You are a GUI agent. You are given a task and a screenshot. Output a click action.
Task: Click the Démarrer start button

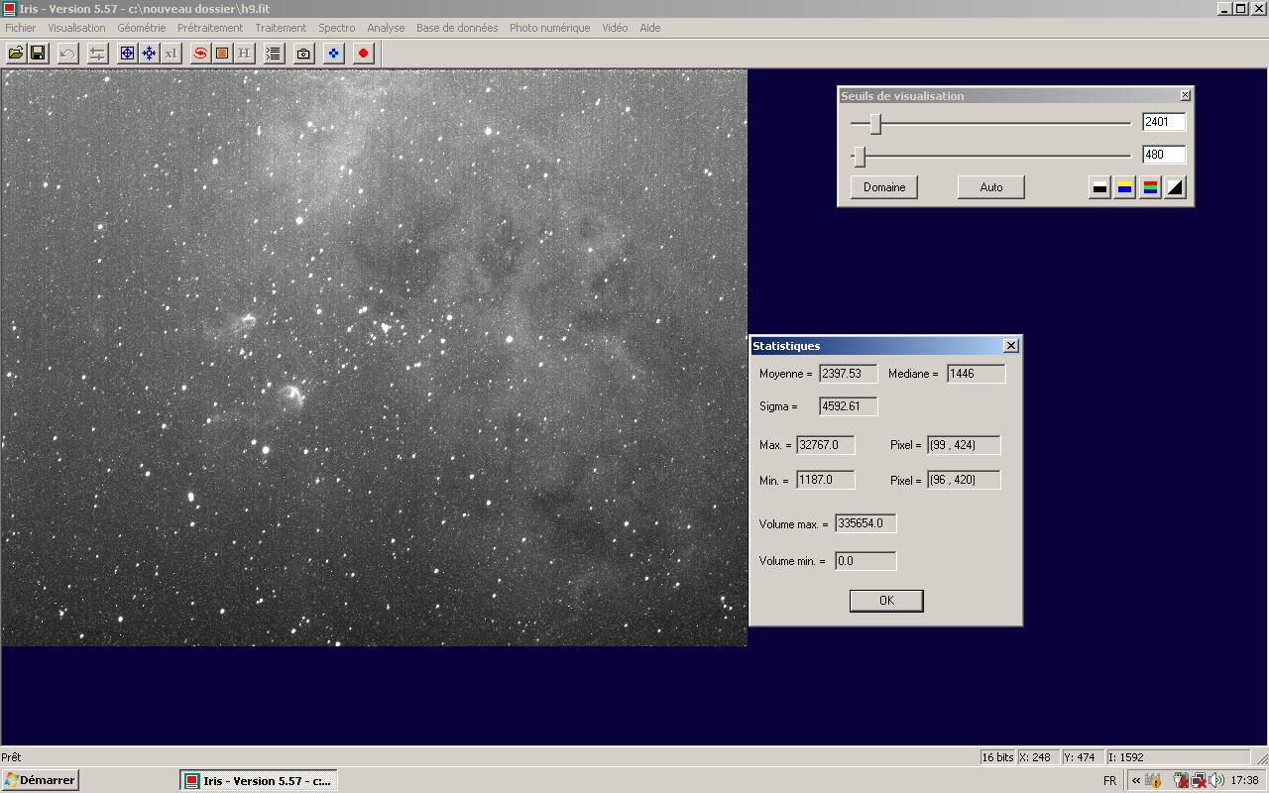pyautogui.click(x=40, y=780)
